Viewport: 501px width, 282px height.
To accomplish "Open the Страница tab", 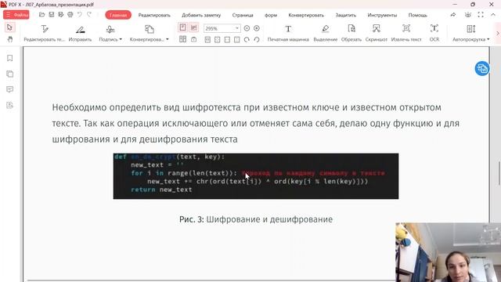I will [x=243, y=15].
